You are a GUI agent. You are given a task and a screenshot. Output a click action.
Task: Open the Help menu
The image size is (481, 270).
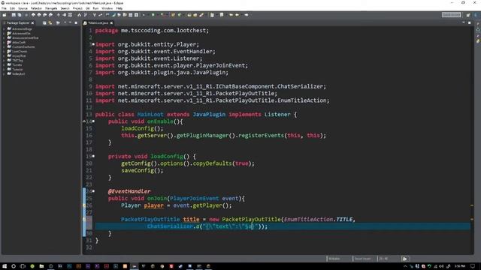[119, 8]
